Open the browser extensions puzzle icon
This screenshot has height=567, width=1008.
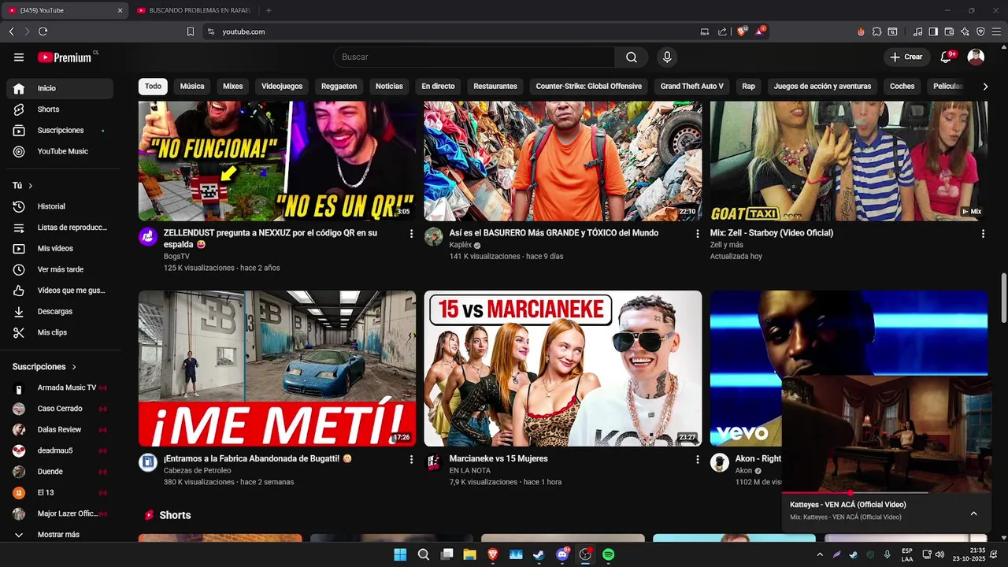pyautogui.click(x=876, y=31)
